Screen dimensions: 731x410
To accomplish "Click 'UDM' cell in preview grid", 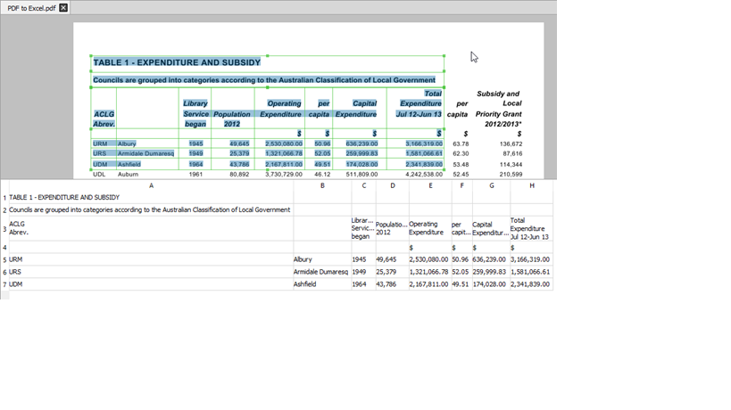I will pos(151,284).
